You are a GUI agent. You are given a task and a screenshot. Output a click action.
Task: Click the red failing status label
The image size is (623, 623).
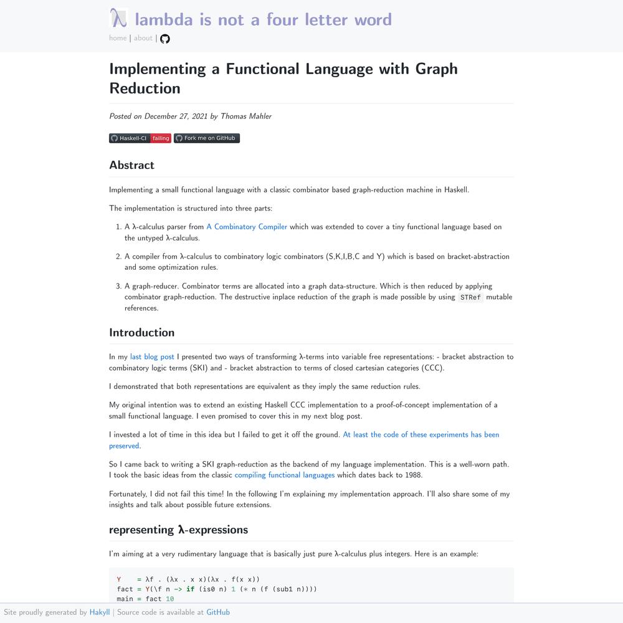click(x=161, y=138)
